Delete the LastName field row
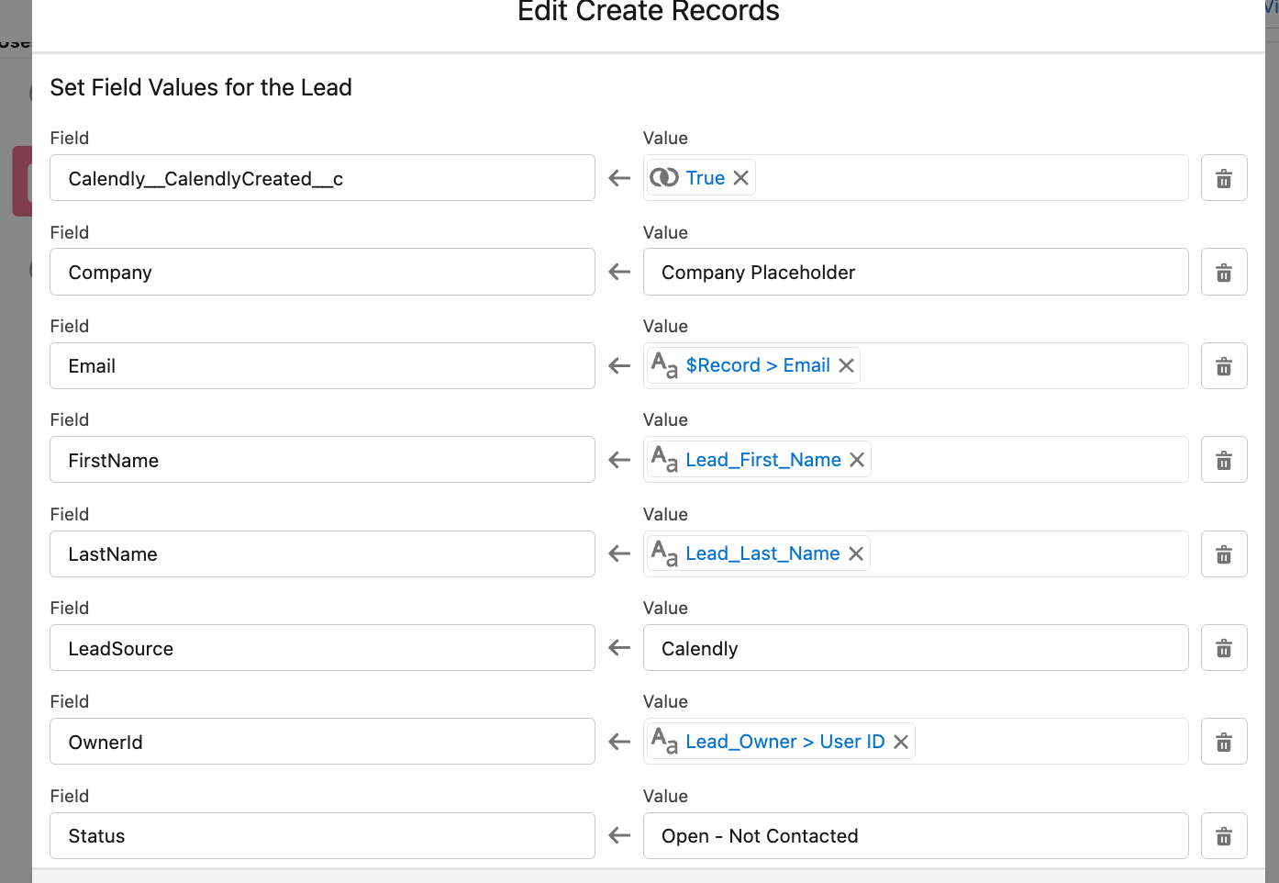 (x=1223, y=554)
